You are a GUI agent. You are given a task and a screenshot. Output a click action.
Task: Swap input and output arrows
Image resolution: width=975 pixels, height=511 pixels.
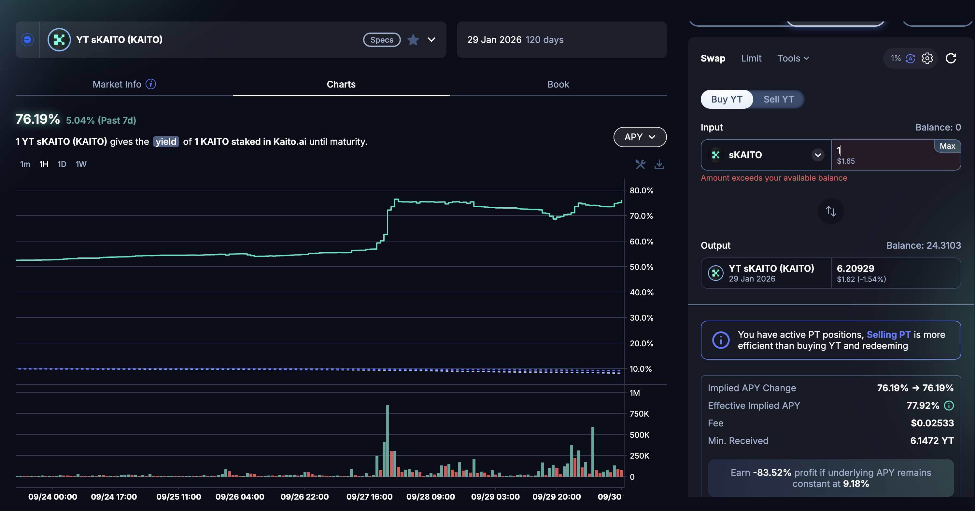[830, 211]
